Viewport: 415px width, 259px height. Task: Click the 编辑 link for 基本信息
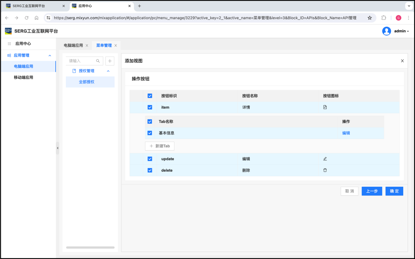(346, 133)
